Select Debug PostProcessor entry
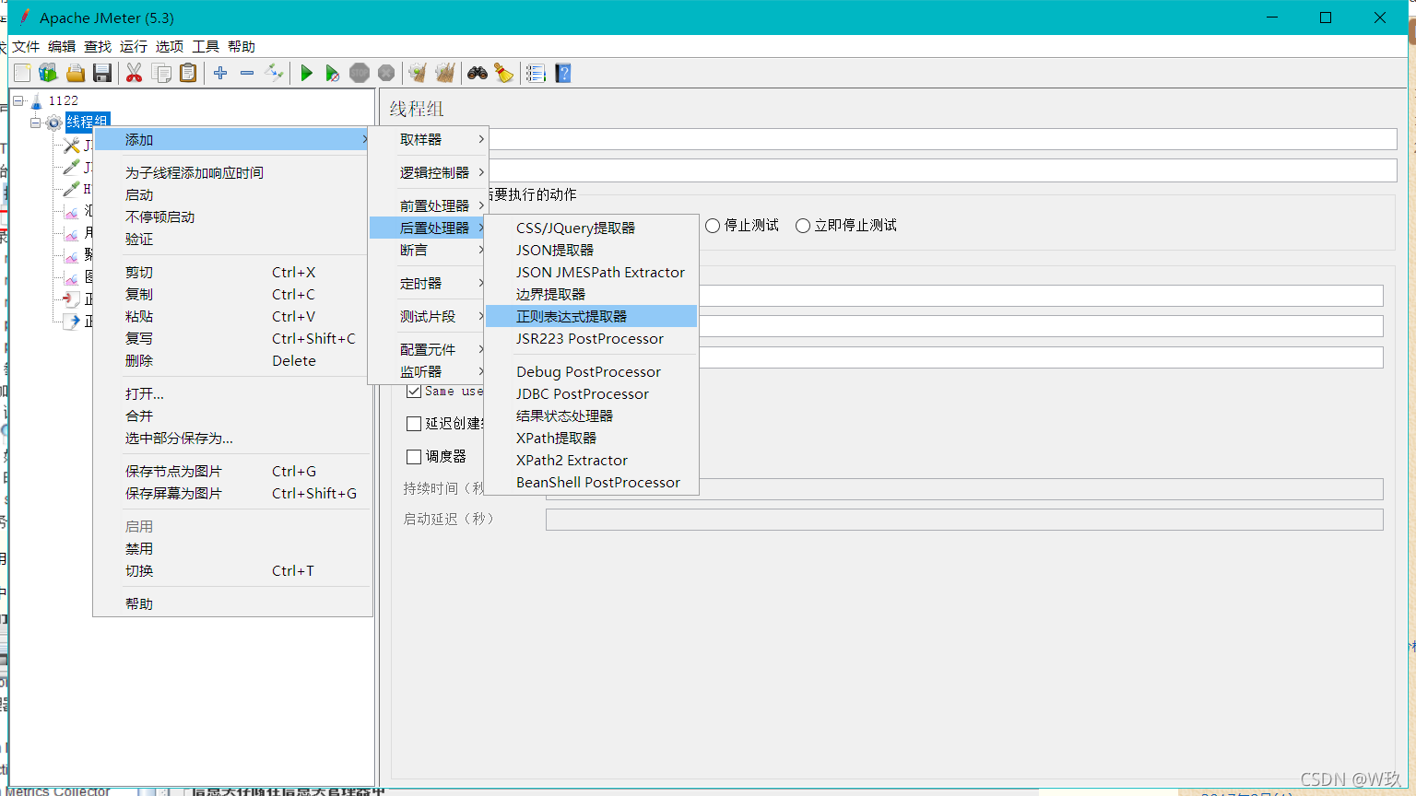Screen dimensions: 1416x796 [591, 371]
